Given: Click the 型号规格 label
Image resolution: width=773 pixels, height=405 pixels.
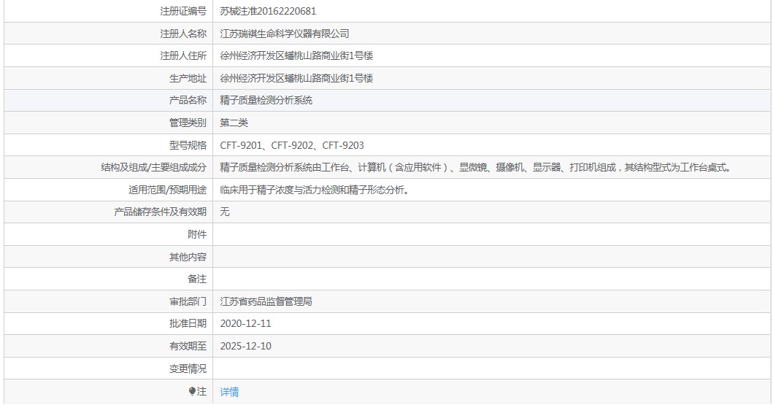Looking at the screenshot, I should (188, 145).
